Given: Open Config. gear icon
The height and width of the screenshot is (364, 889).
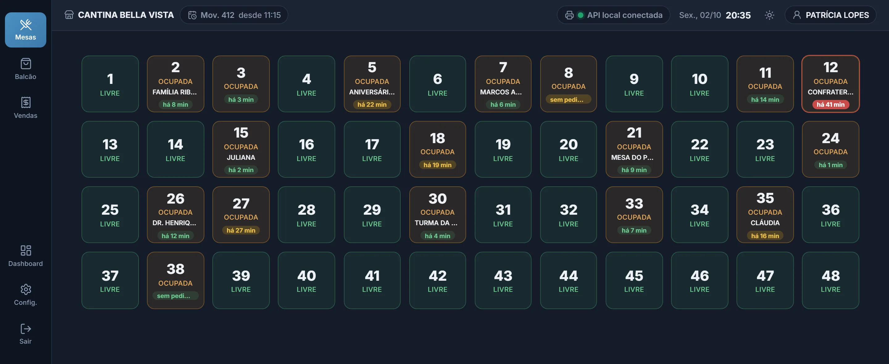Looking at the screenshot, I should click(26, 289).
